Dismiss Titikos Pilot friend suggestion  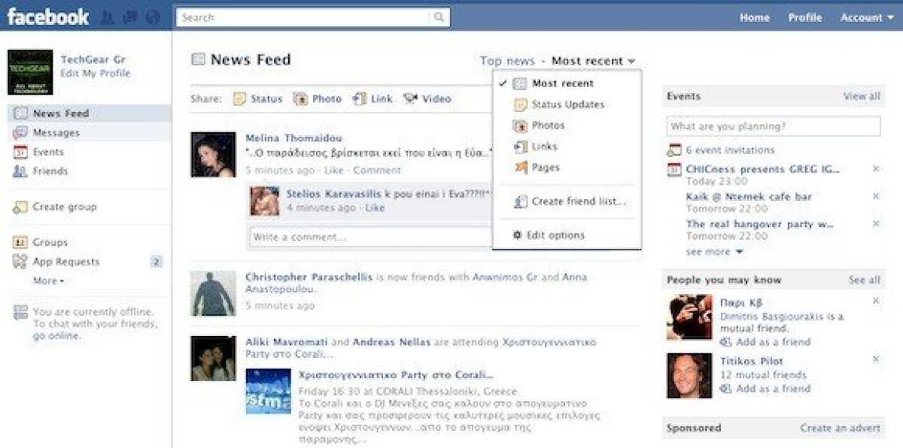coord(876,359)
